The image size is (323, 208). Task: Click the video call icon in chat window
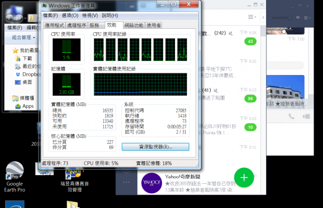pyautogui.click(x=306, y=117)
